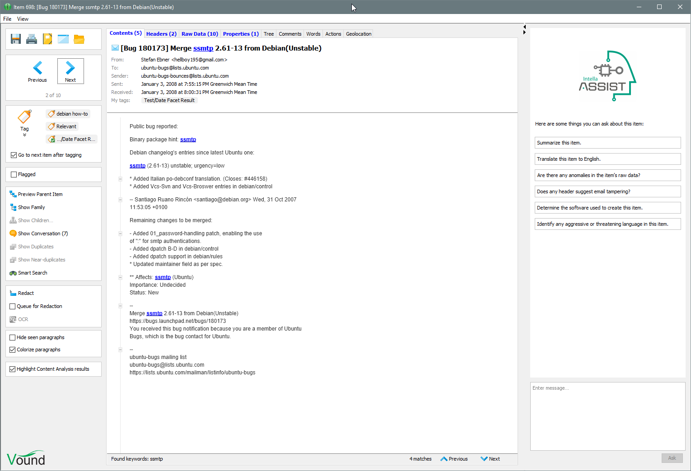Collapse the 'Added Italian po-debconf' paragraph
The height and width of the screenshot is (471, 691).
click(121, 179)
